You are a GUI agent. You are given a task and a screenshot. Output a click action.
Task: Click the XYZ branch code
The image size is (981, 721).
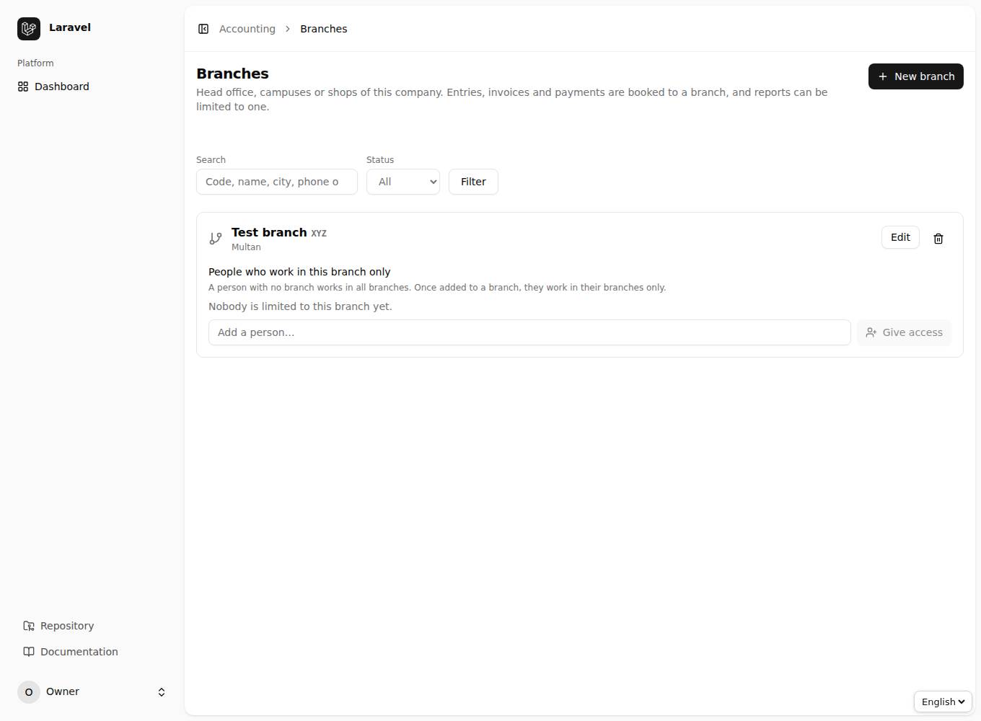tap(319, 234)
